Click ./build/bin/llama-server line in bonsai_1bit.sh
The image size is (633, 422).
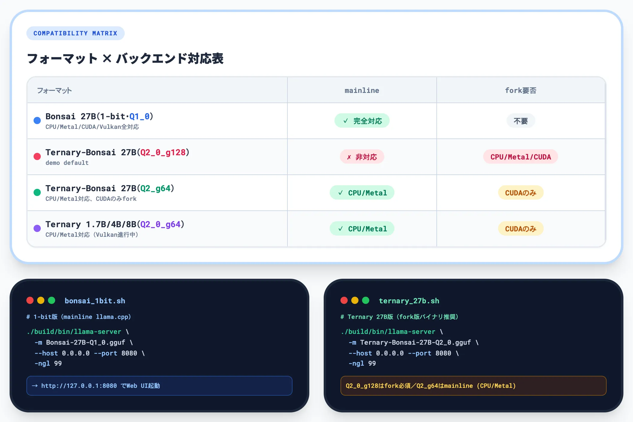pos(78,331)
